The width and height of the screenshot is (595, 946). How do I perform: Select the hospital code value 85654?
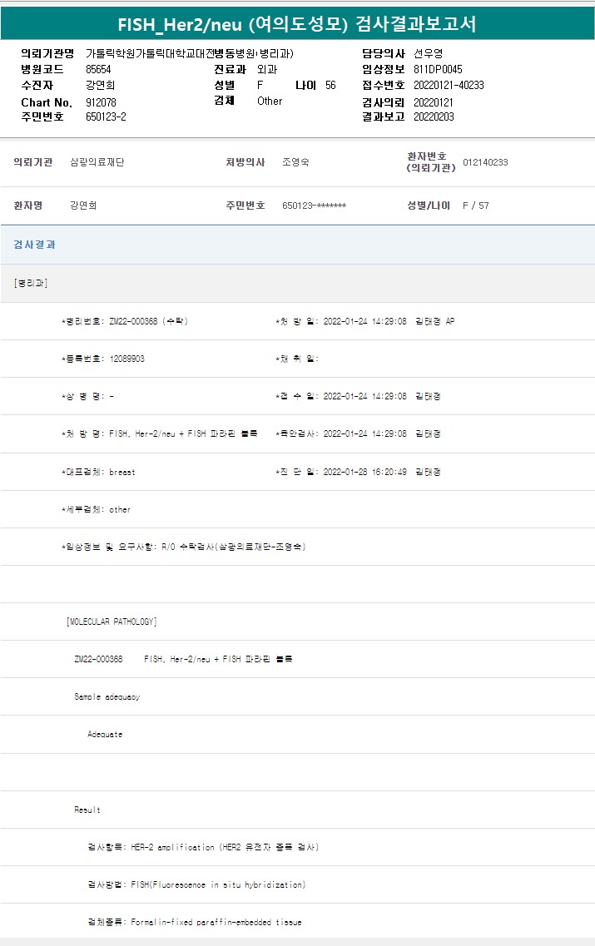point(98,69)
